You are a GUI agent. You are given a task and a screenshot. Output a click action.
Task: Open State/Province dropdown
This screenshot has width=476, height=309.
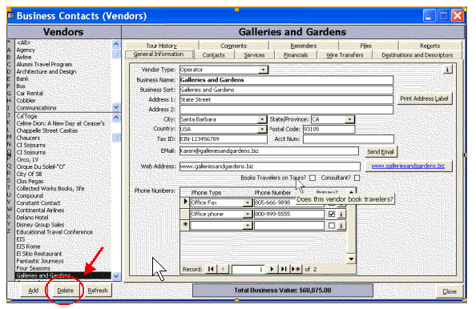(x=349, y=119)
